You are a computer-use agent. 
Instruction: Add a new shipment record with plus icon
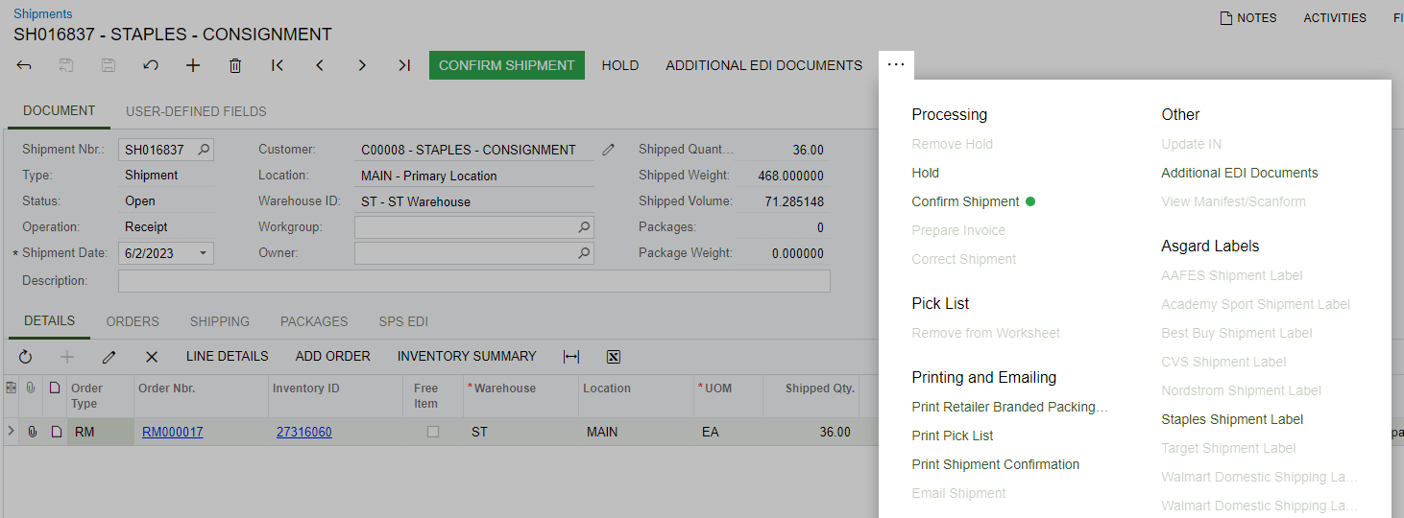[x=193, y=65]
